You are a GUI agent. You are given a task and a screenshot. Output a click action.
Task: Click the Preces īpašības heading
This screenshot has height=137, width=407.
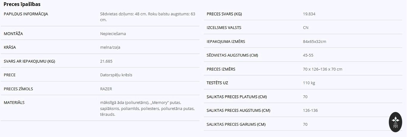(22, 4)
